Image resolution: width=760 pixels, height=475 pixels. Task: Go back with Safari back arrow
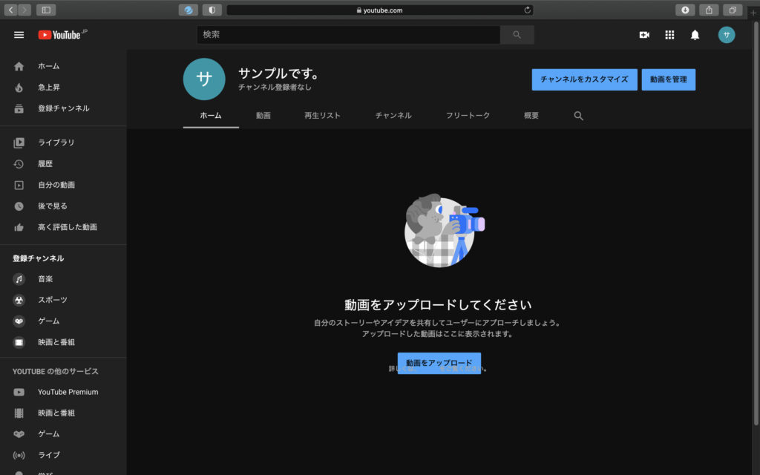[10, 10]
